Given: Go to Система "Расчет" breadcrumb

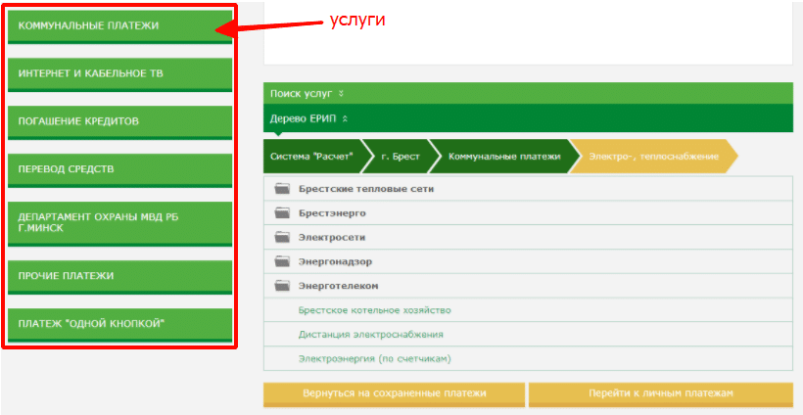Looking at the screenshot, I should coord(316,156).
